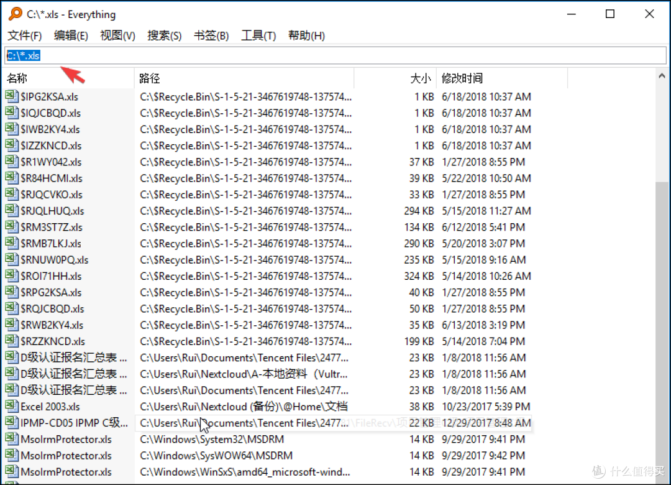Viewport: 671px width, 485px height.
Task: Click the Excel icon of $R1WY042.xls
Action: click(x=12, y=162)
